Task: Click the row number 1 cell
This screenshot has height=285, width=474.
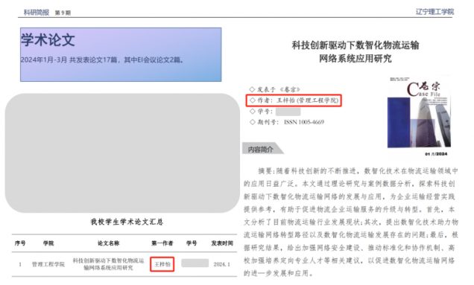Action: click(x=20, y=264)
